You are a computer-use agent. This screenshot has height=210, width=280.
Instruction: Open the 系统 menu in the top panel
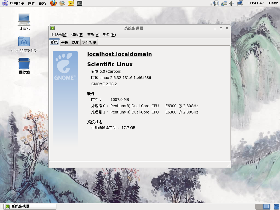(42, 3)
